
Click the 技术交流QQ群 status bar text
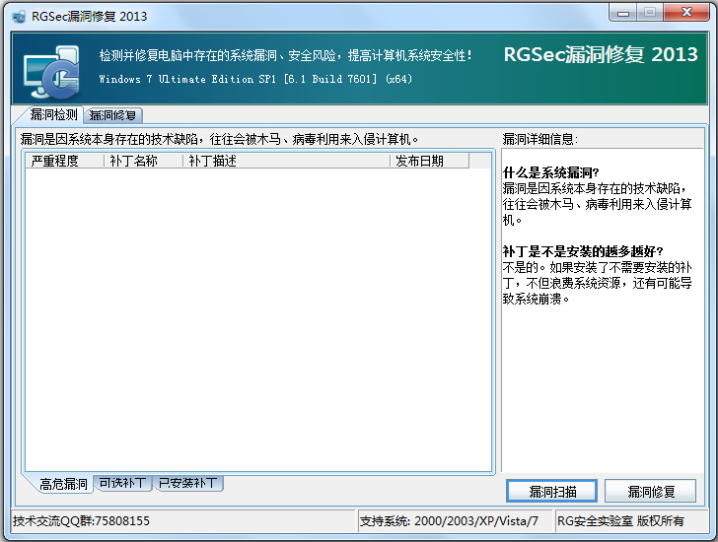click(x=82, y=520)
